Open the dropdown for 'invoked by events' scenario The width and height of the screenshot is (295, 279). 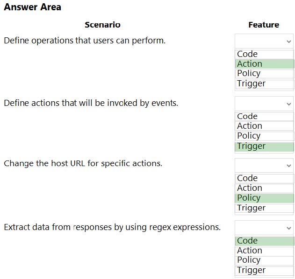(x=264, y=104)
